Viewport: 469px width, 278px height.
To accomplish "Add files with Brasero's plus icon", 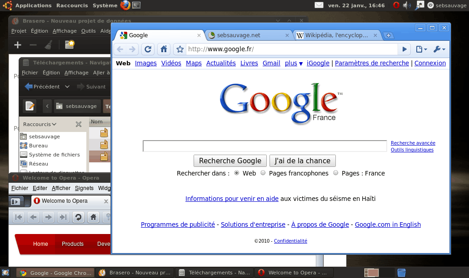I will tap(18, 45).
